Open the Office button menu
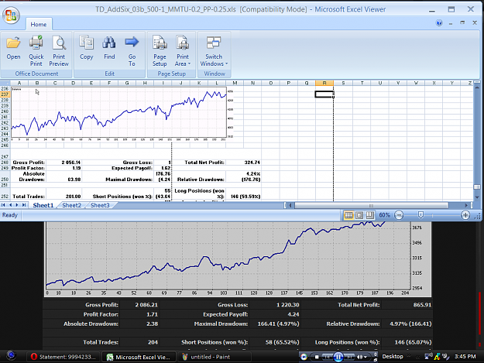Image resolution: width=484 pixels, height=363 pixels. 11,15
